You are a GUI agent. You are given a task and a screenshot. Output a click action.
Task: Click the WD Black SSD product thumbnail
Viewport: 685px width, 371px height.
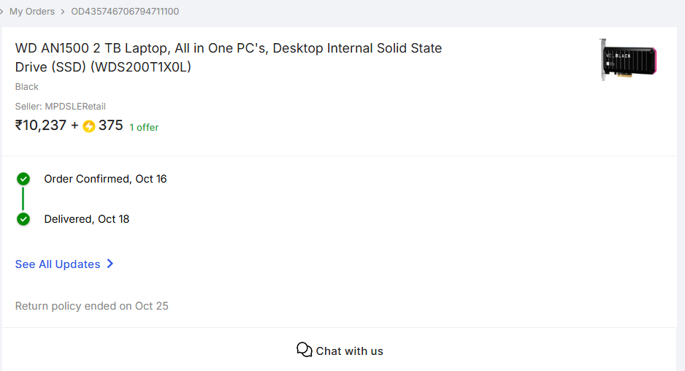627,59
